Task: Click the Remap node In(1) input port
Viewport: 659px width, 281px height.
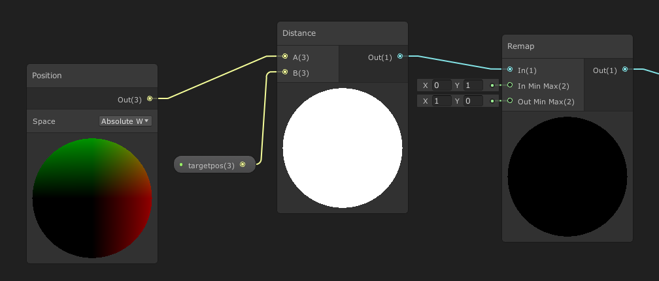Action: 510,69
